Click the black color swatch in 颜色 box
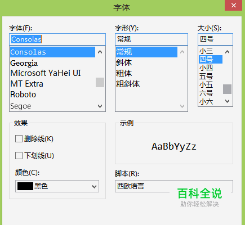Image resolution: width=245 pixels, height=225 pixels. [x=25, y=186]
